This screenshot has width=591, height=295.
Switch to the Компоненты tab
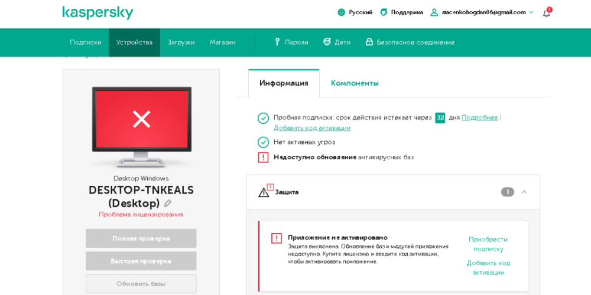(355, 83)
